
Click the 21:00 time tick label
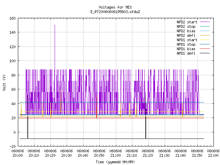click(115, 155)
